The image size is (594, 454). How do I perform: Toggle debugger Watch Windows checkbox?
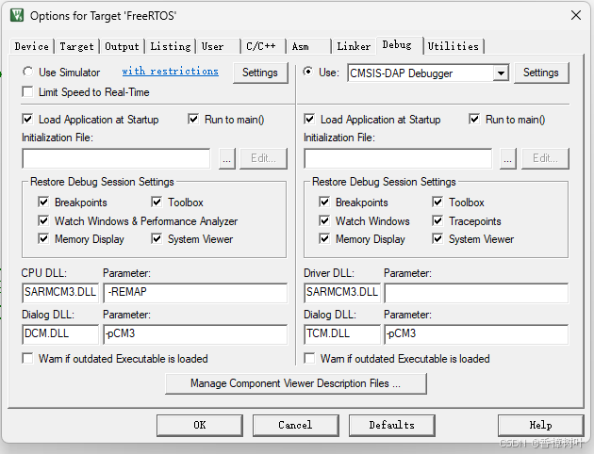click(324, 220)
